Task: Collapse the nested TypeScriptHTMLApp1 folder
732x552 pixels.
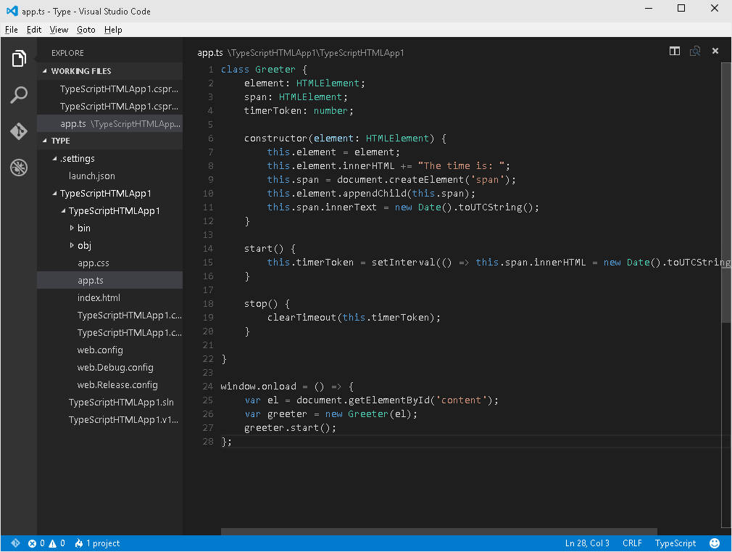Action: pyautogui.click(x=64, y=211)
